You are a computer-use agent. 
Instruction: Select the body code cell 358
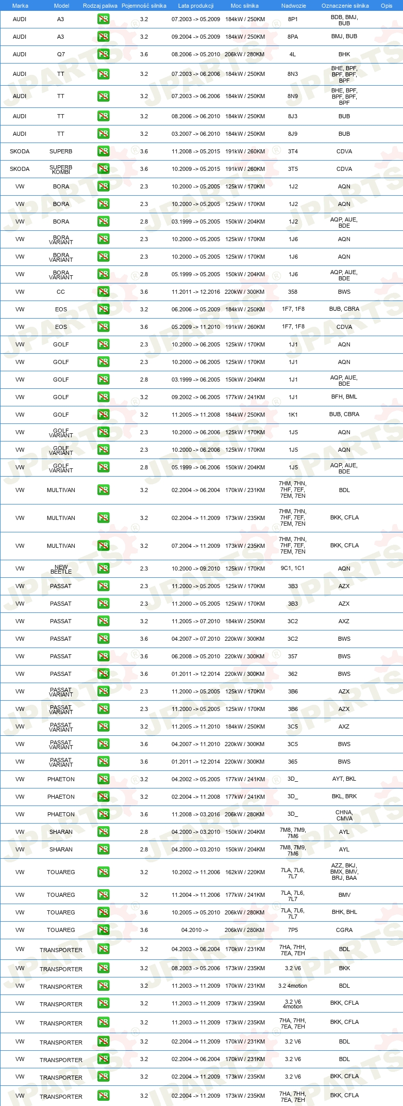coord(293,292)
